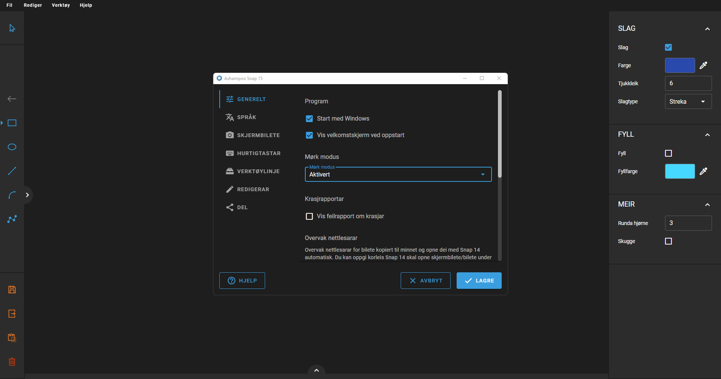Open the Mørk modus Aktivert dropdown
Viewport: 721px width, 379px height.
398,174
